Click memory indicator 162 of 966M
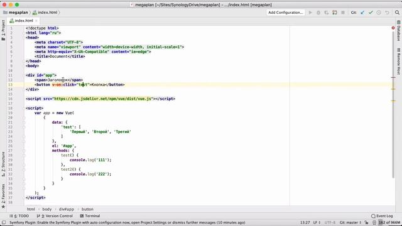The width and height of the screenshot is (402, 226). [x=389, y=222]
